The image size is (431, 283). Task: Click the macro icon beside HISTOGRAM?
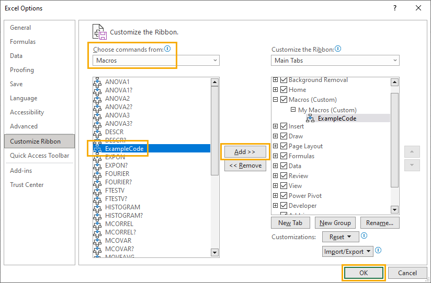[x=97, y=216]
